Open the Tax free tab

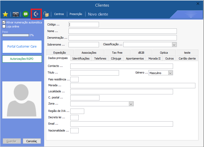tap(117, 53)
